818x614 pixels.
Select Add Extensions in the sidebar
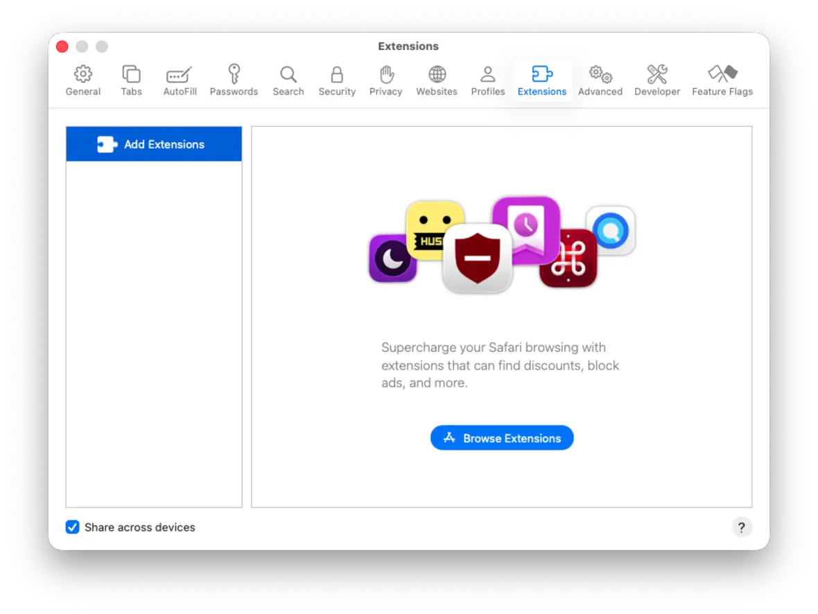pos(153,144)
